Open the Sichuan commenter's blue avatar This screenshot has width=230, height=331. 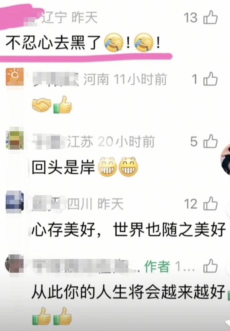[x=15, y=201]
